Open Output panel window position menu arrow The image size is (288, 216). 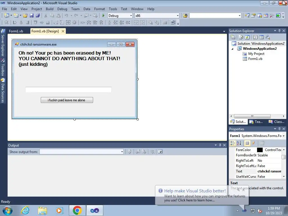click(x=216, y=145)
